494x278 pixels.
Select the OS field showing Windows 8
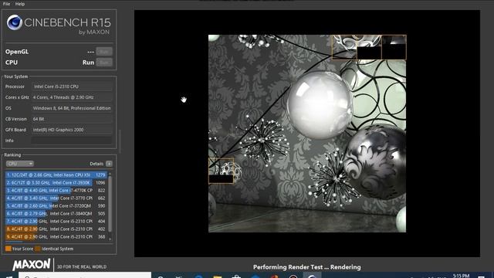72,108
